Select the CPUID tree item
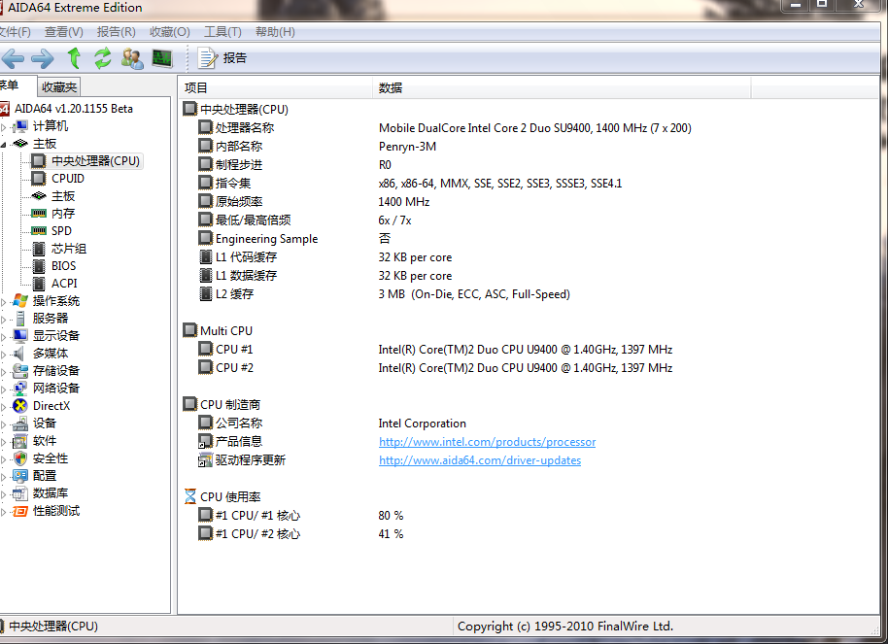 (x=67, y=179)
